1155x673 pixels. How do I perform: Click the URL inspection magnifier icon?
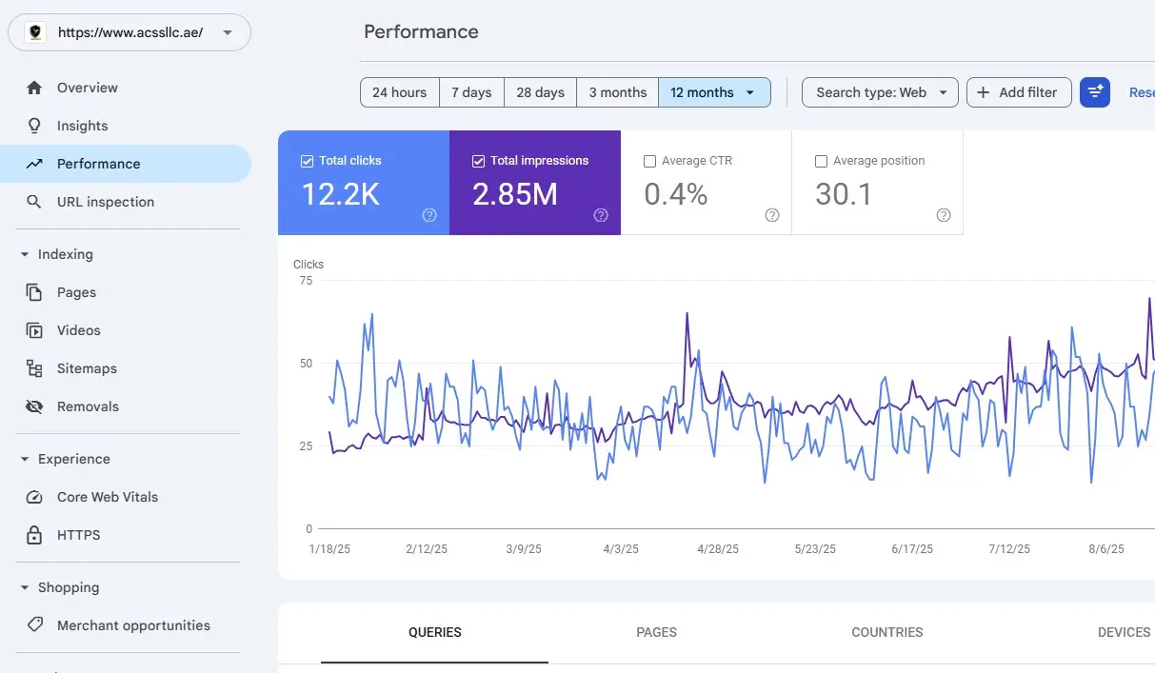[x=34, y=202]
